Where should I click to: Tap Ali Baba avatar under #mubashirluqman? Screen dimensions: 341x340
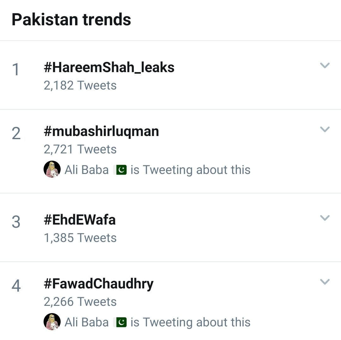click(x=52, y=170)
